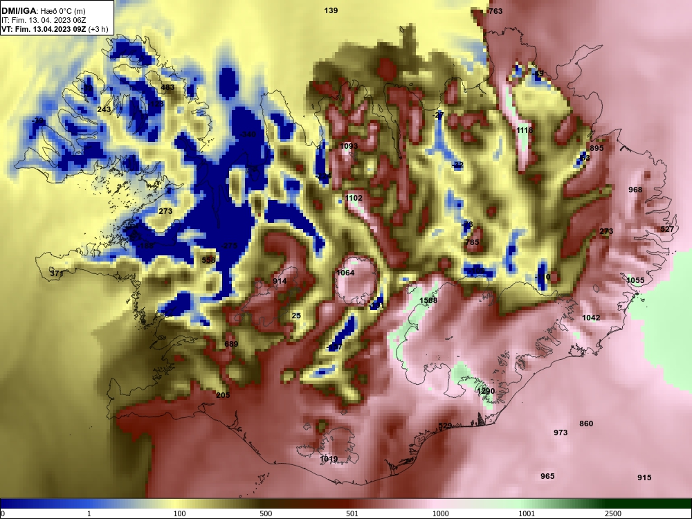Click the map value 968
This screenshot has width=692, height=519.
coord(635,190)
